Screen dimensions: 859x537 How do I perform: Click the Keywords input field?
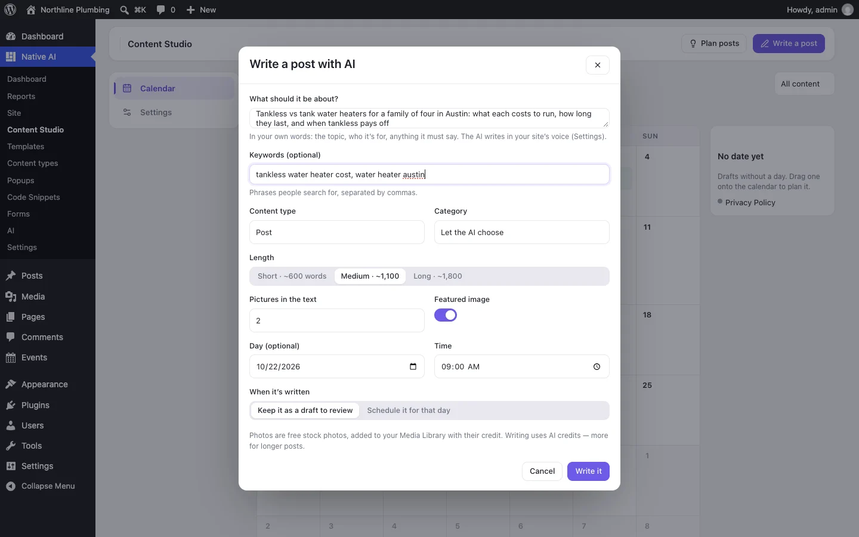pos(429,174)
